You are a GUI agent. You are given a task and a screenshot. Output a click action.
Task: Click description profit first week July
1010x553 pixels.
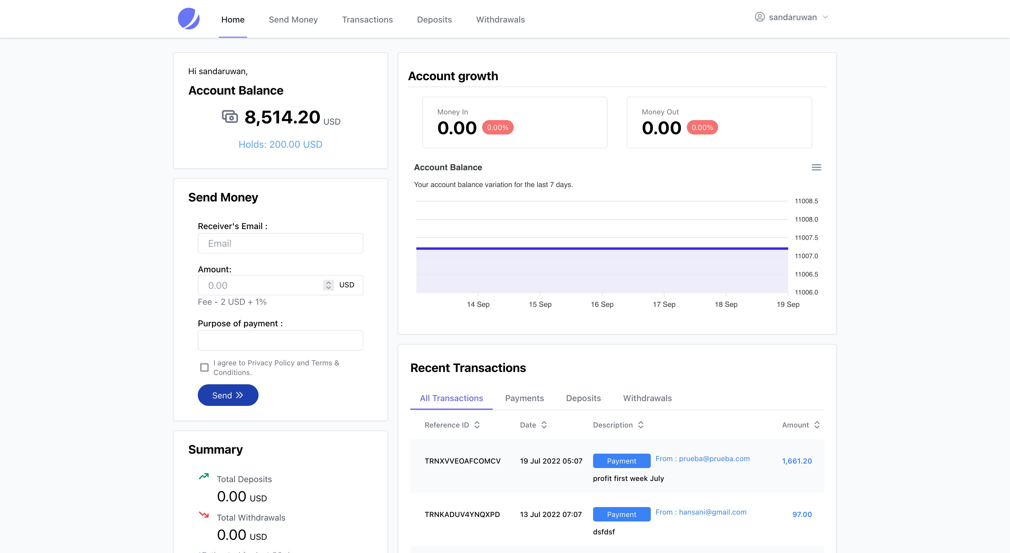point(628,478)
